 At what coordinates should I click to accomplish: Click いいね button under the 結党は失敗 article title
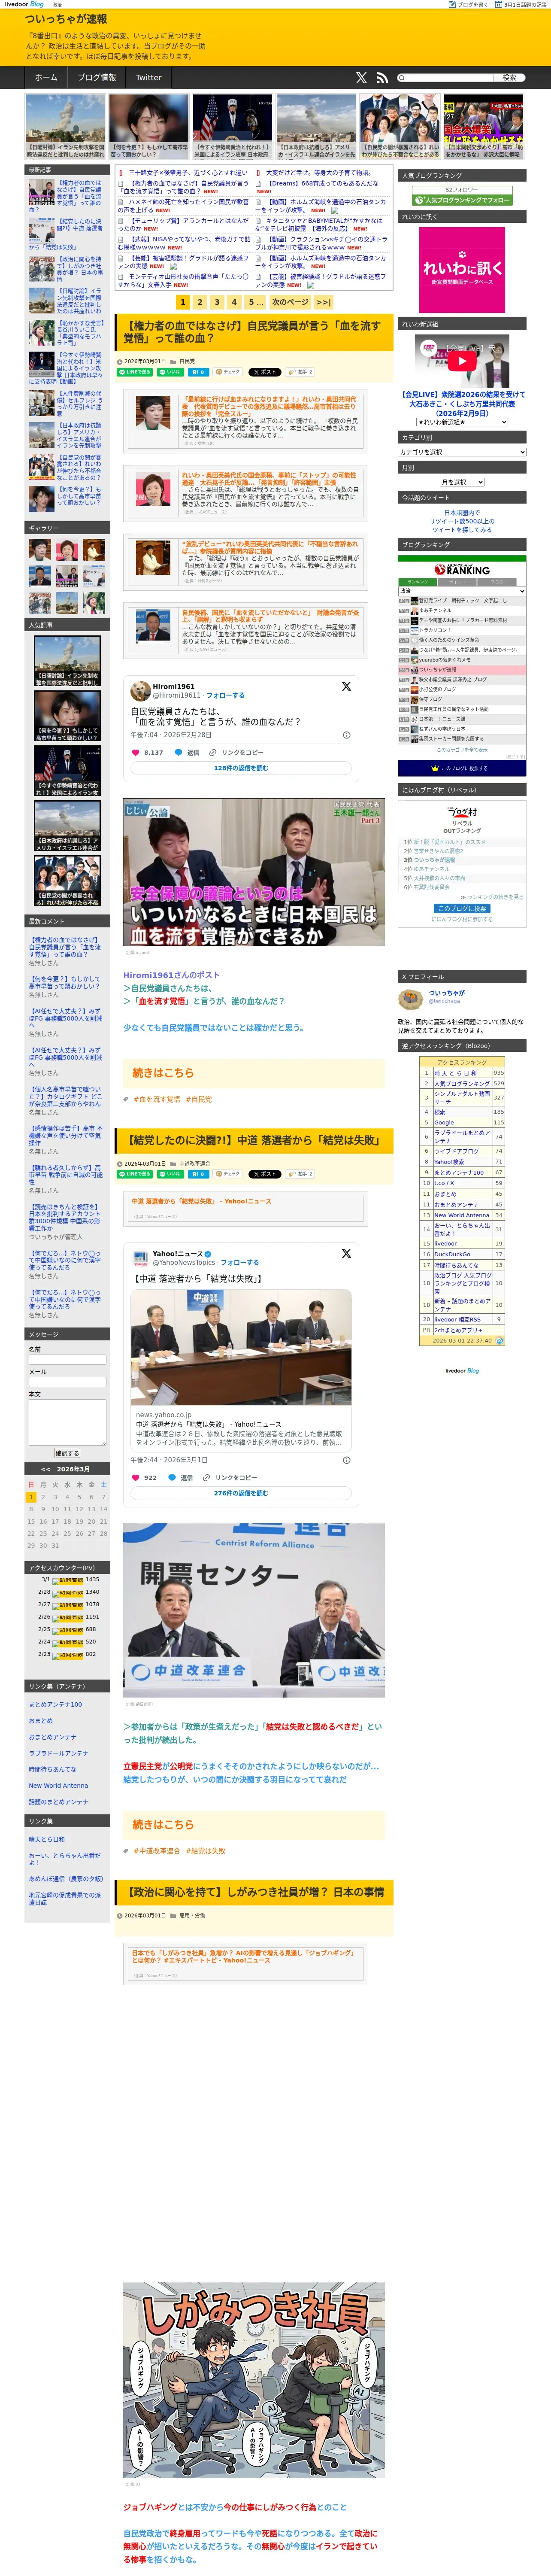pyautogui.click(x=170, y=1174)
